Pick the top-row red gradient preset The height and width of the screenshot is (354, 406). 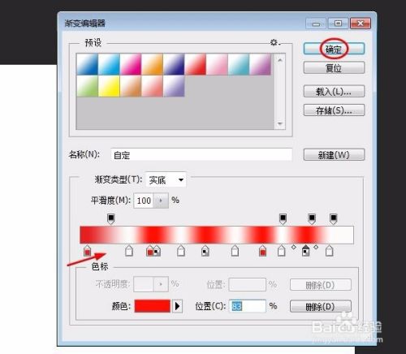point(196,64)
